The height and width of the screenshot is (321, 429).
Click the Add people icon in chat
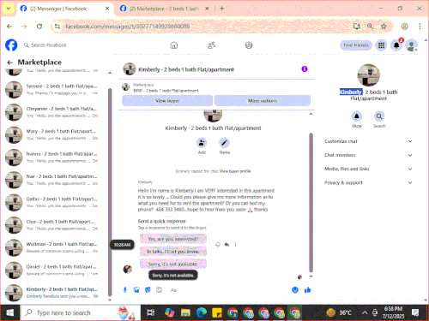click(x=202, y=143)
